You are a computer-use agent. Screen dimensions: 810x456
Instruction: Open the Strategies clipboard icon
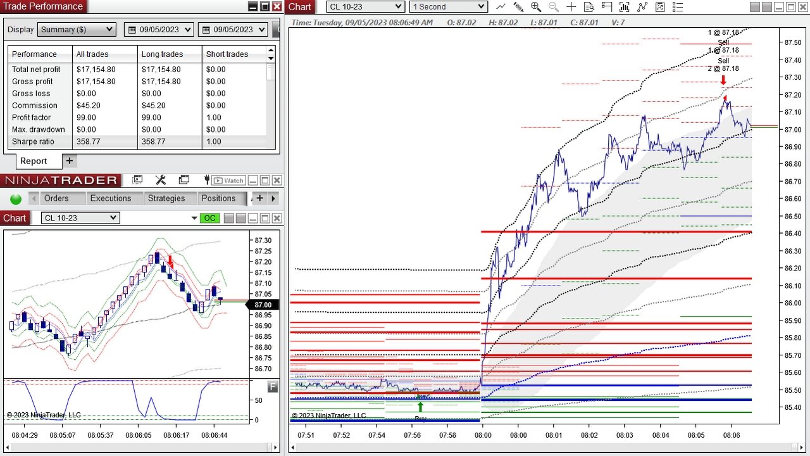tap(660, 7)
